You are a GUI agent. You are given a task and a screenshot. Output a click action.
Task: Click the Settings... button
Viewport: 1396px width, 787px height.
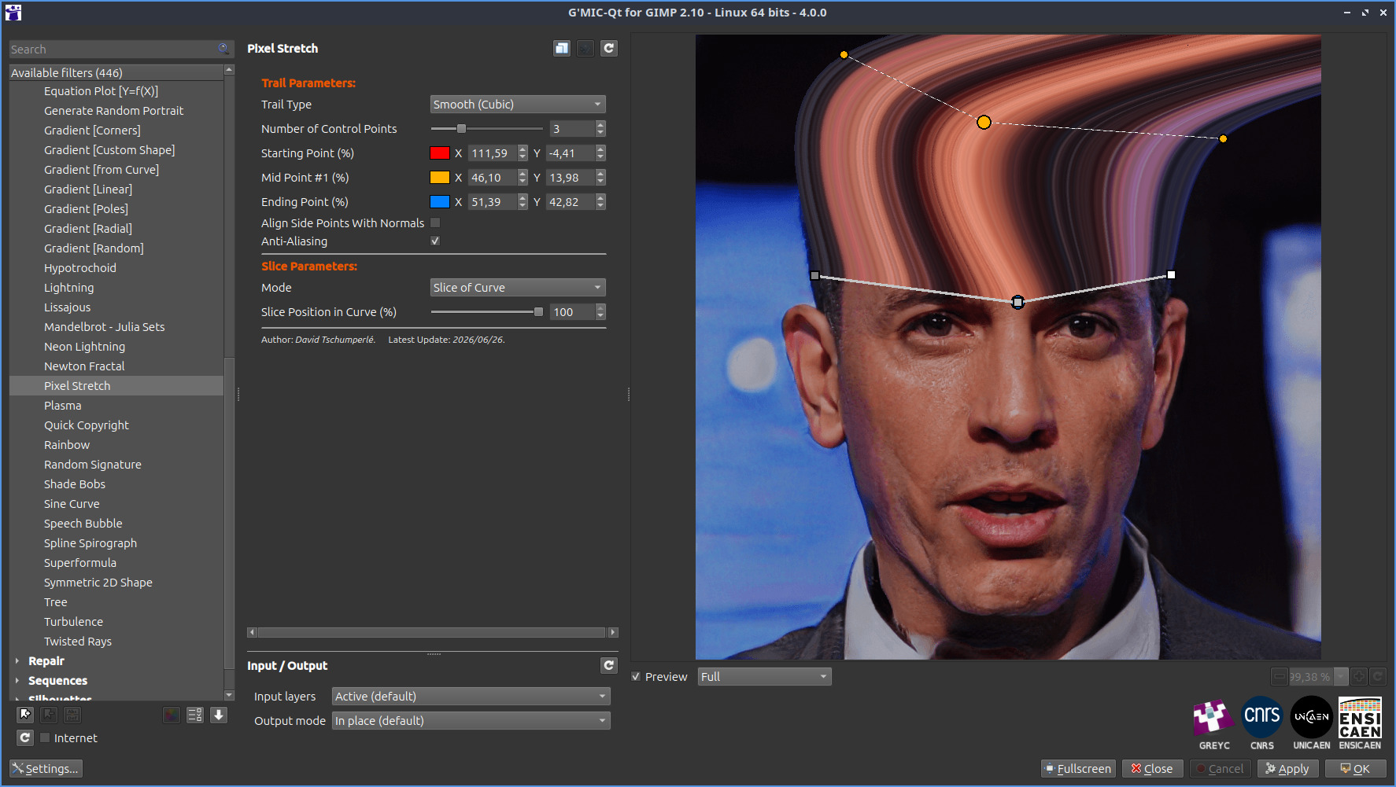(46, 769)
